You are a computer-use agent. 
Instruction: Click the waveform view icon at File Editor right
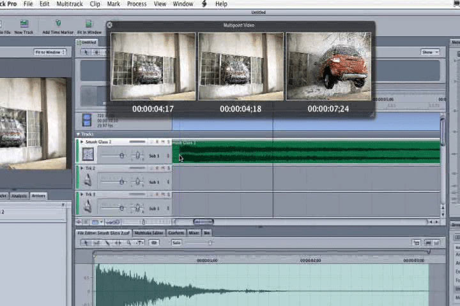tap(428, 242)
